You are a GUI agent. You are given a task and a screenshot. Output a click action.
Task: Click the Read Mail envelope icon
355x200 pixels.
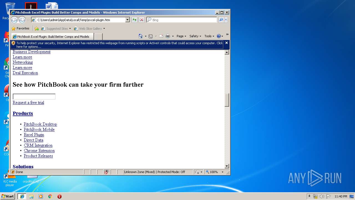tap(161, 36)
